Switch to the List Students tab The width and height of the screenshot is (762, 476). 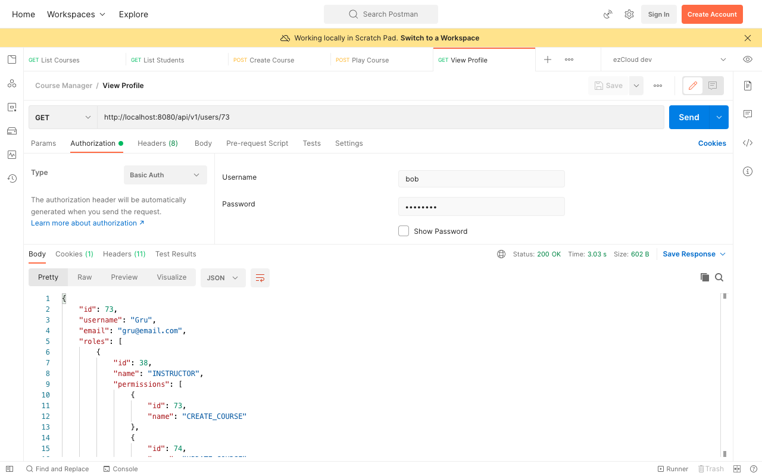pos(177,59)
